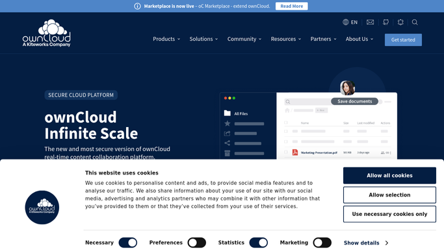Viewport: 444px width, 249px height.
Task: Choose Use necessary cookies only
Action: click(389, 214)
